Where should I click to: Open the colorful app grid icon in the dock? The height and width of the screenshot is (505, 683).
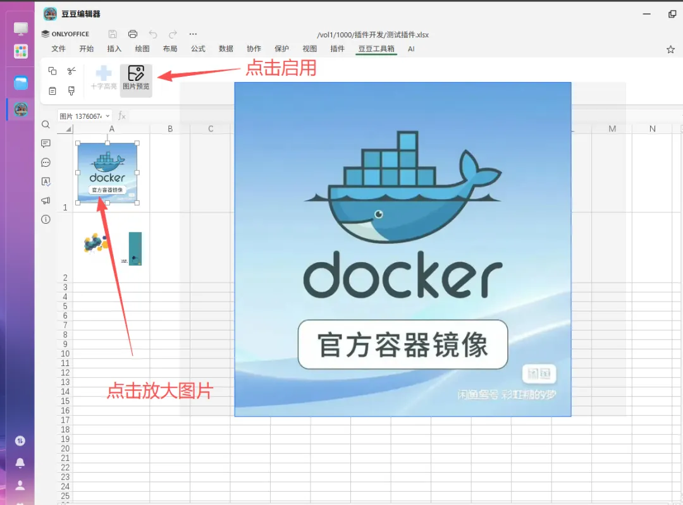pyautogui.click(x=20, y=51)
